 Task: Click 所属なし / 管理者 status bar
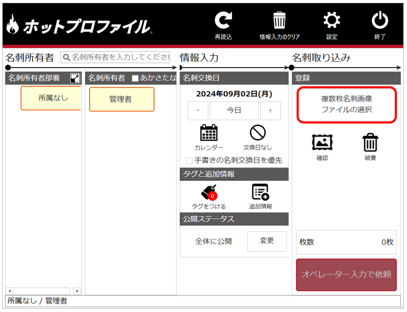click(x=203, y=301)
